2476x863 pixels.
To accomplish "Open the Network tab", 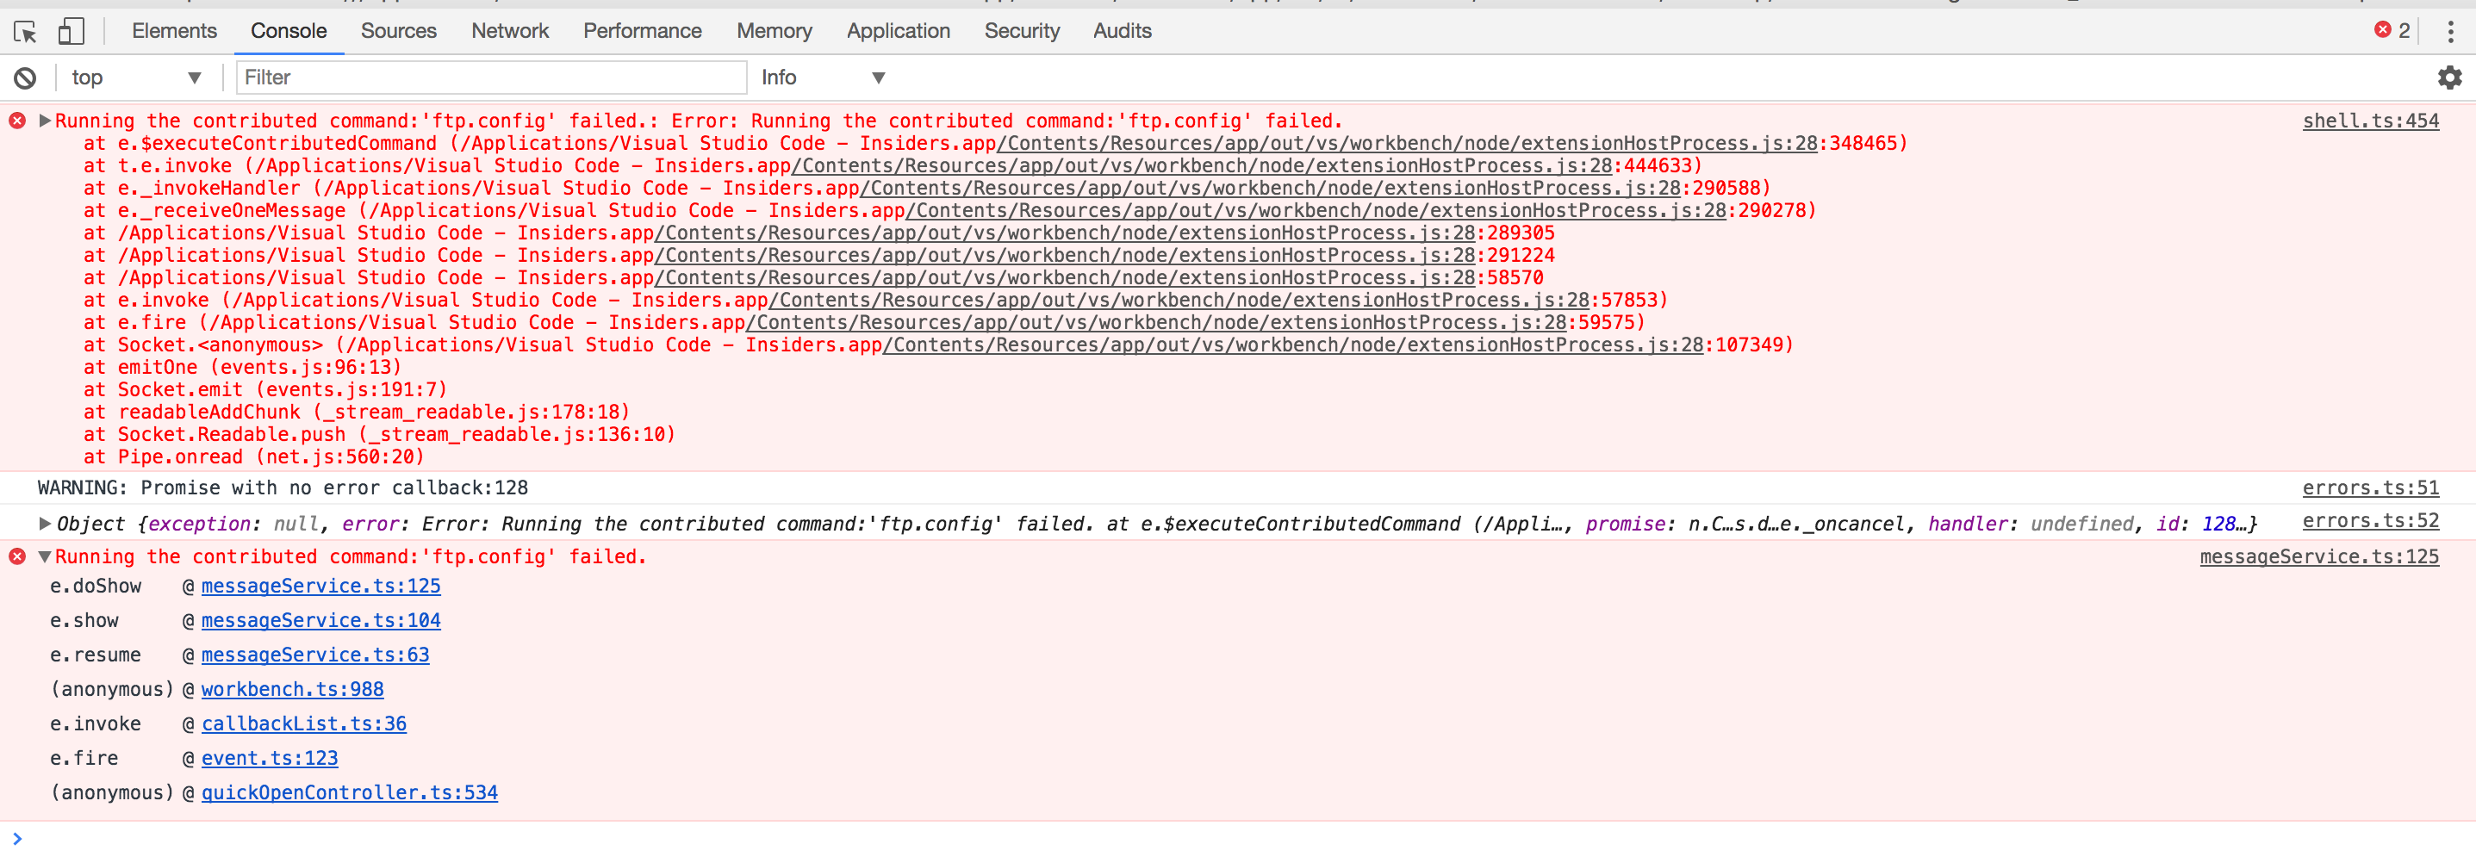I will coord(509,31).
